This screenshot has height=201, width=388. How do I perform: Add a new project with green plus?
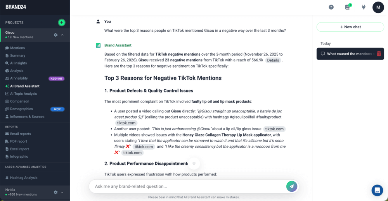click(x=62, y=22)
